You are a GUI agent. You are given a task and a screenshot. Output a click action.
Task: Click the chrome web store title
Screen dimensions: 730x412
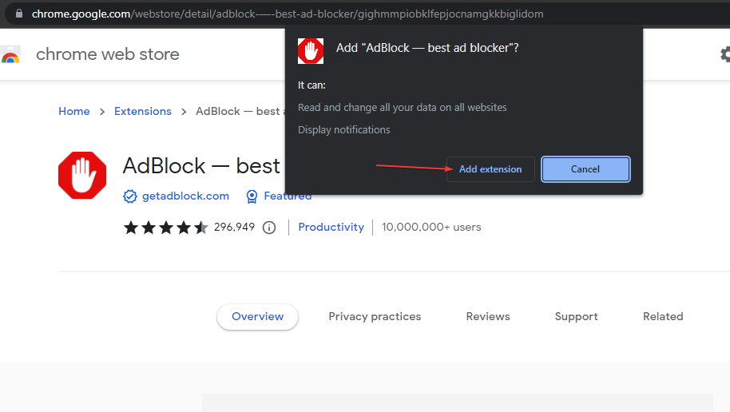pos(108,54)
